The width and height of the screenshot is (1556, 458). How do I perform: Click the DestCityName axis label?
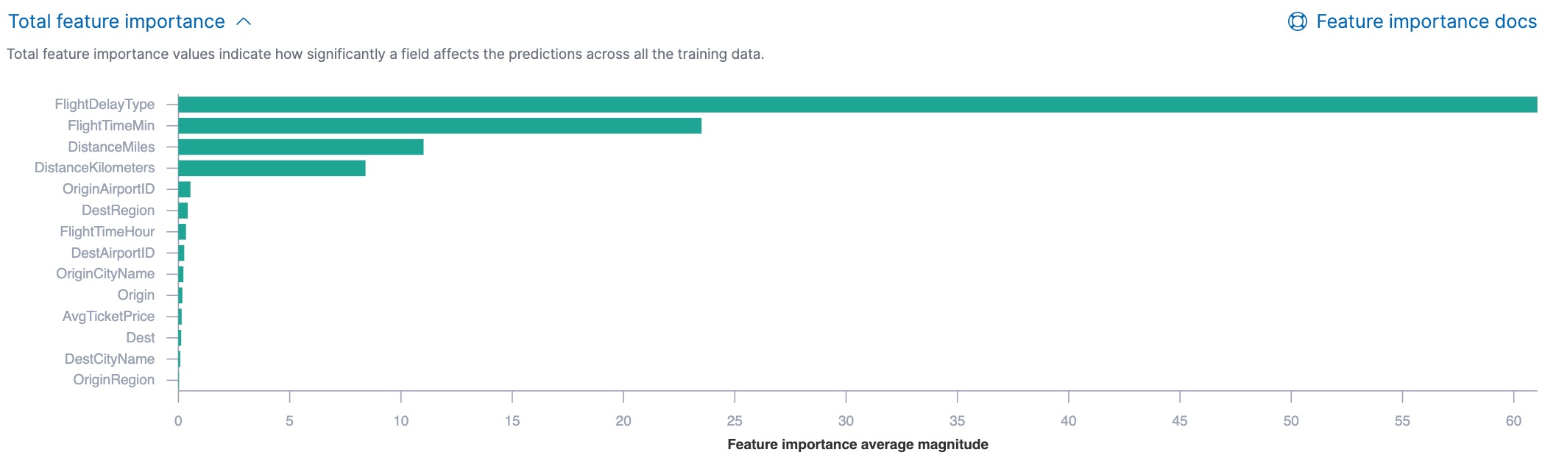click(x=109, y=359)
